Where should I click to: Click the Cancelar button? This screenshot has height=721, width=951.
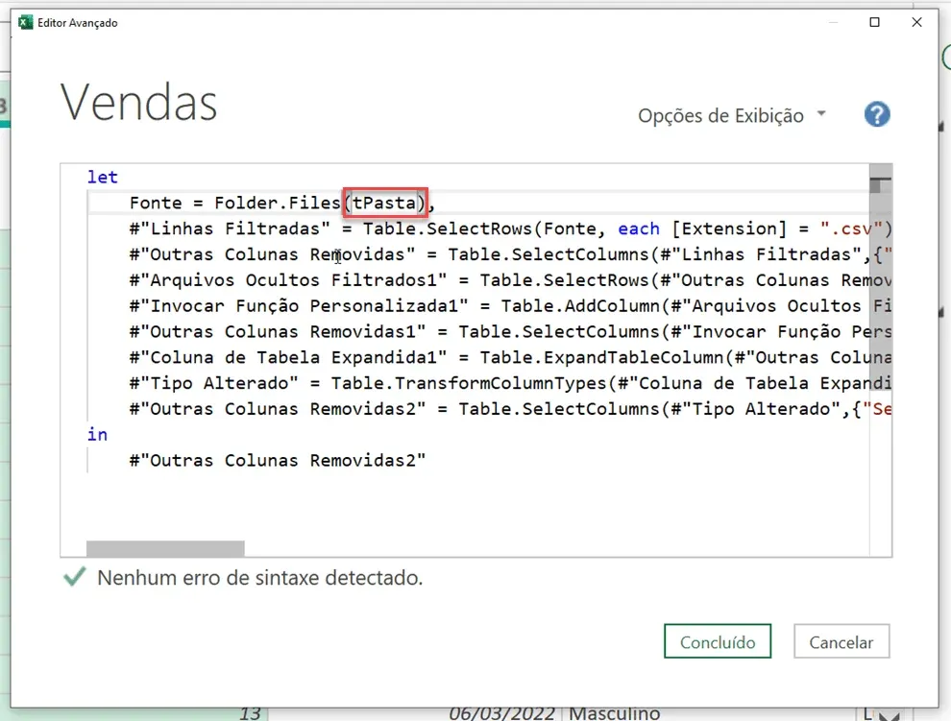tap(841, 641)
